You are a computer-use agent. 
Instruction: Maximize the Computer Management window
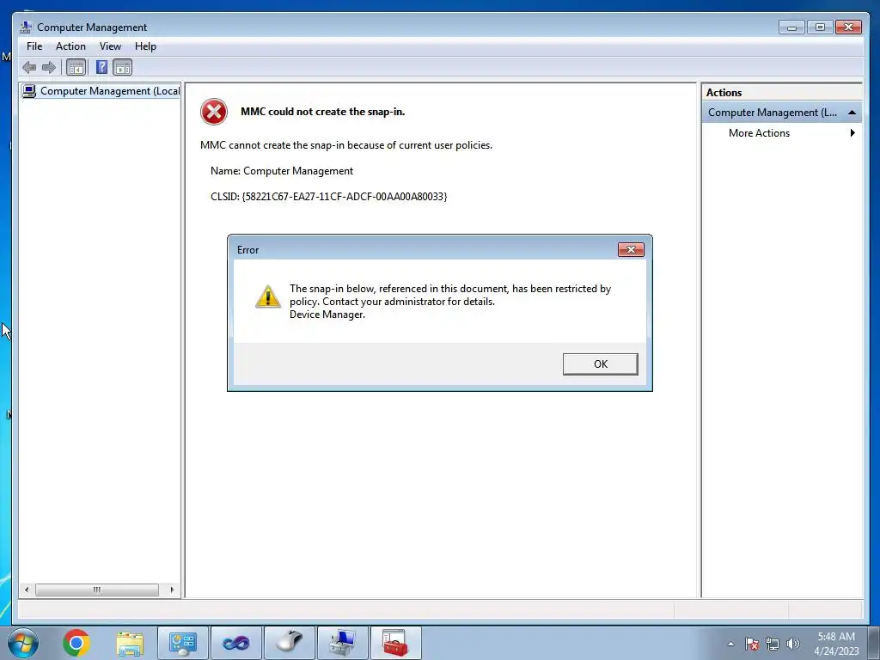coord(820,27)
